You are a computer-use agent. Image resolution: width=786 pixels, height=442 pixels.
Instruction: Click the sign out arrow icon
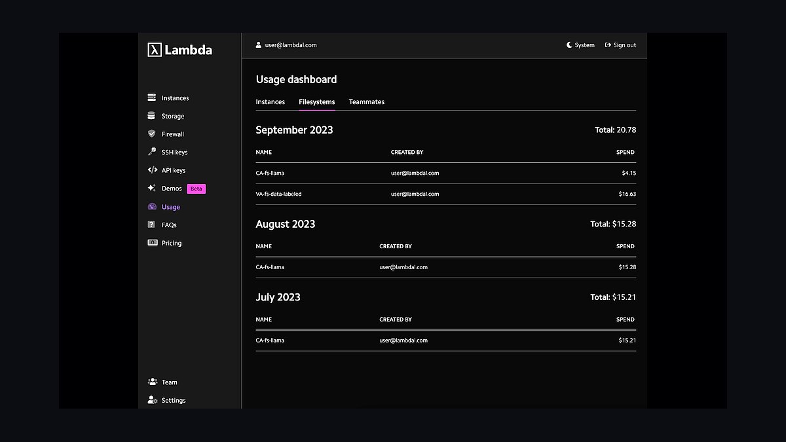(x=608, y=45)
